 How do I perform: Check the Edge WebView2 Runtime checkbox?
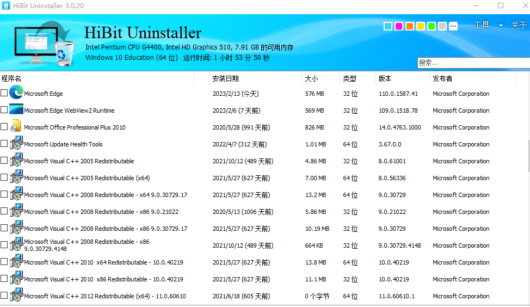pos(4,110)
